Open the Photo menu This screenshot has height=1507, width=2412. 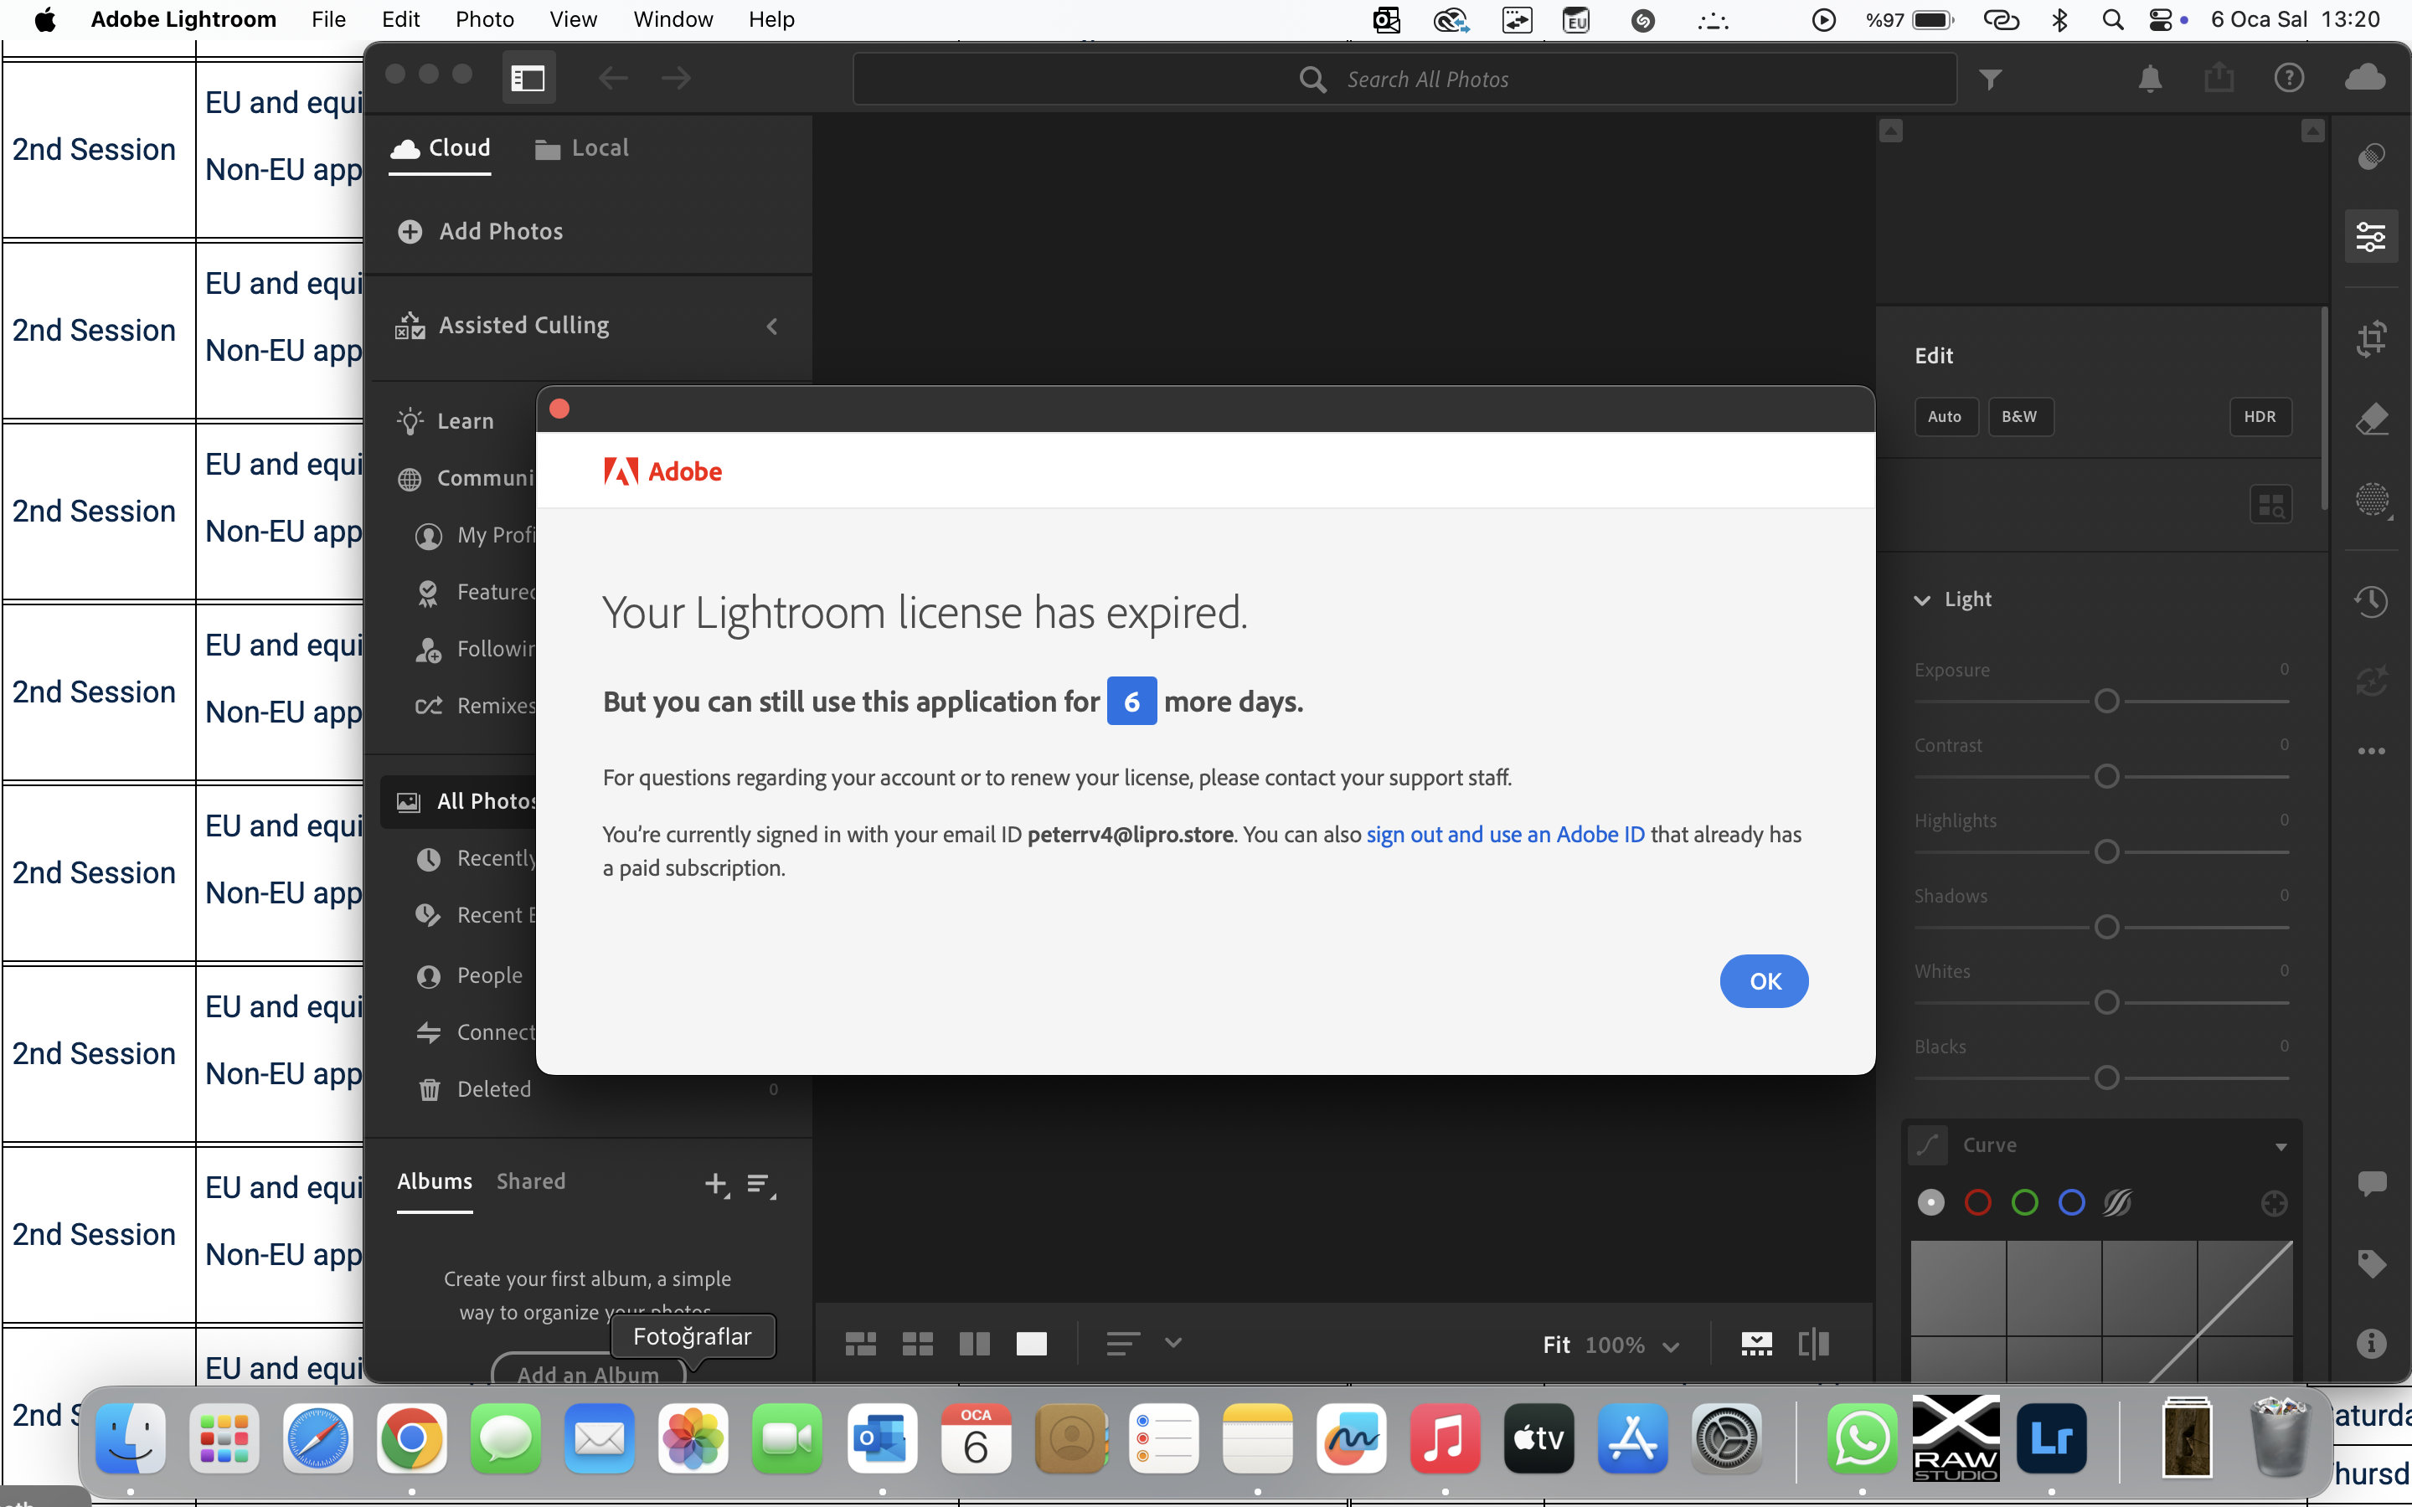point(484,20)
